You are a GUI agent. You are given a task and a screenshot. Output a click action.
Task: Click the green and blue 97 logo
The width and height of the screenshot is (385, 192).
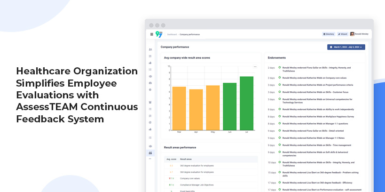click(x=159, y=34)
